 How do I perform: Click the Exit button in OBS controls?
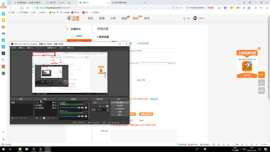[120, 115]
